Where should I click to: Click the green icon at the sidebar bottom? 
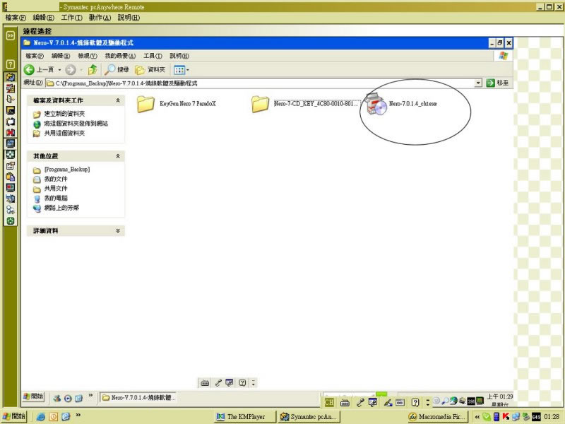[11, 220]
